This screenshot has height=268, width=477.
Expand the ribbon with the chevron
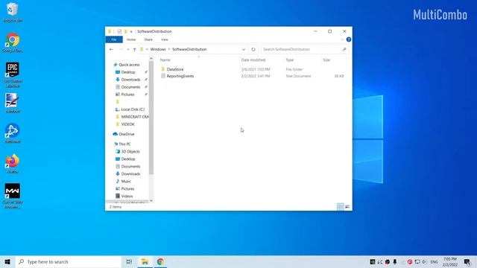[x=342, y=39]
